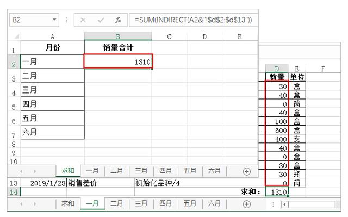Add new sheet in bottom window
The width and height of the screenshot is (348, 217).
[247, 204]
